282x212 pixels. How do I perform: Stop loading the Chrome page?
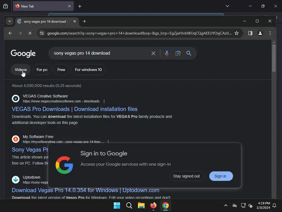pyautogui.click(x=30, y=33)
